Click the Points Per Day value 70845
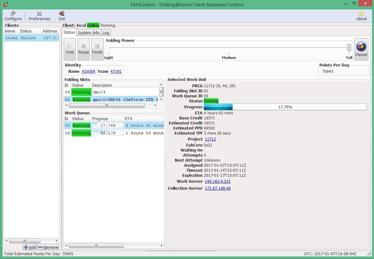The image size is (374, 259). [x=328, y=72]
